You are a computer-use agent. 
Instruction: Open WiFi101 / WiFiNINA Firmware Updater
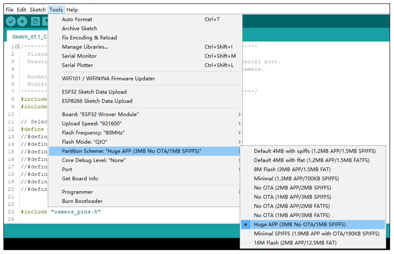point(145,79)
